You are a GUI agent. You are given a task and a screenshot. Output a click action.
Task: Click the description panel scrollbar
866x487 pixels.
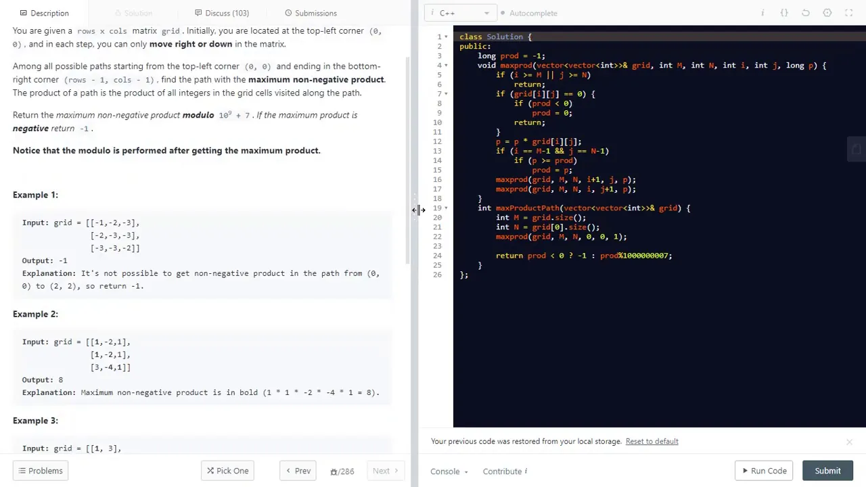click(408, 159)
